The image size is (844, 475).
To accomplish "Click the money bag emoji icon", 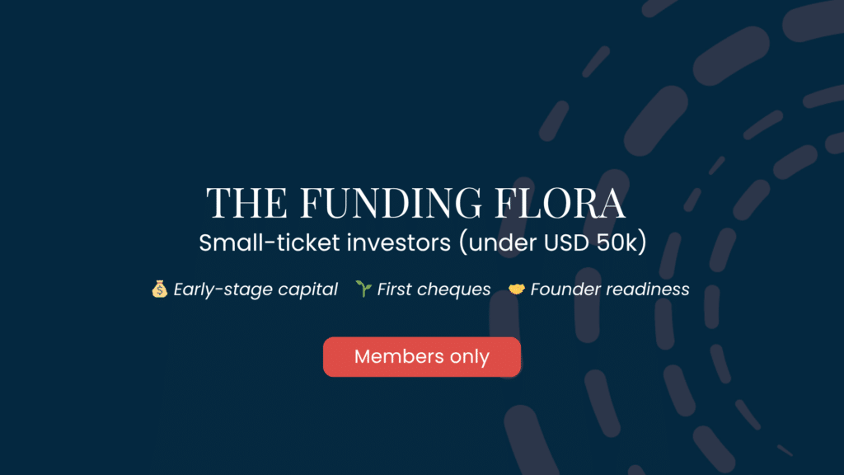I will click(160, 289).
